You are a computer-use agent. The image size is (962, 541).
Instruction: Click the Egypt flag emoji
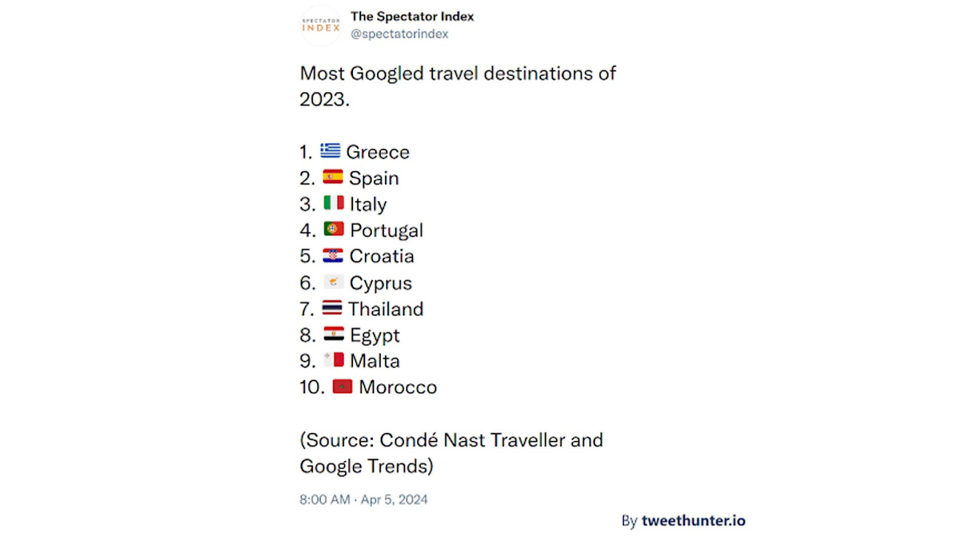click(334, 334)
